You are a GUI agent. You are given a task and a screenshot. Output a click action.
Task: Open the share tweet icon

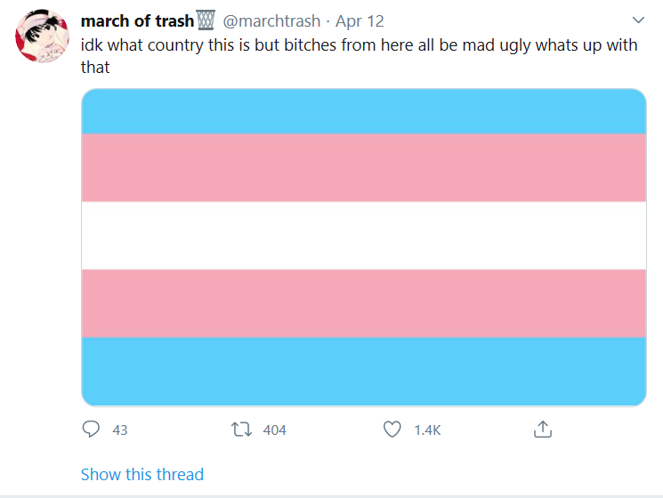coord(543,430)
